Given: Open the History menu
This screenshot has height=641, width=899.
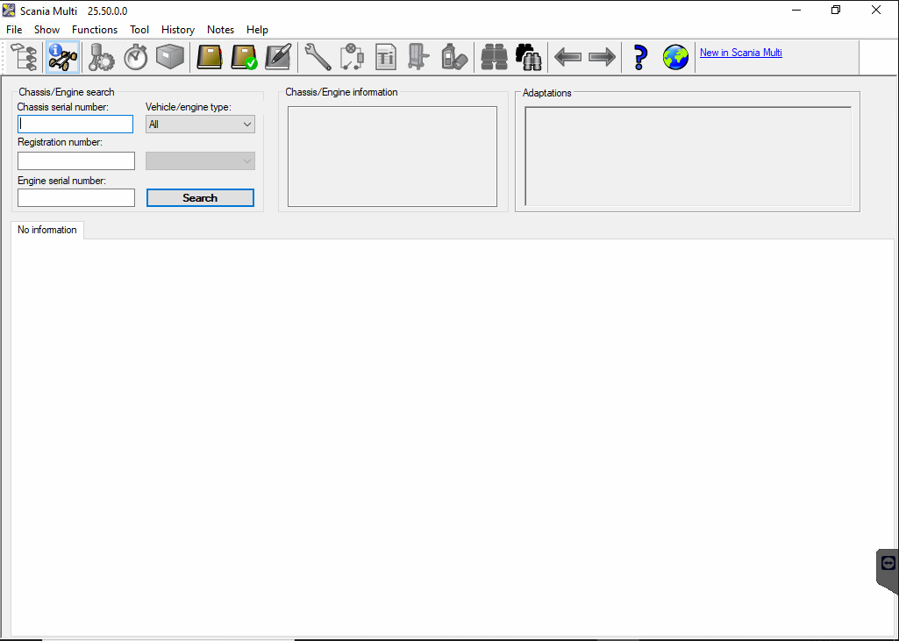Looking at the screenshot, I should point(177,30).
